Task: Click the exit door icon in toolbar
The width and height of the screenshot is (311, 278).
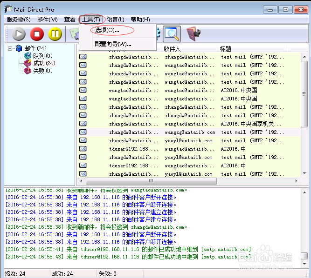Action: [194, 34]
